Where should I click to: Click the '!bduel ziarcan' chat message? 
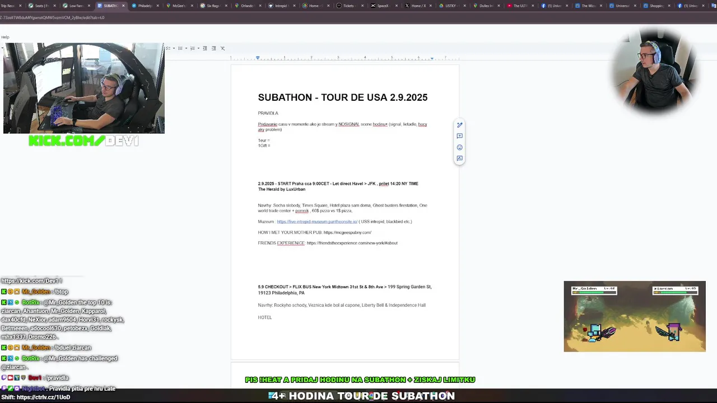(73, 348)
